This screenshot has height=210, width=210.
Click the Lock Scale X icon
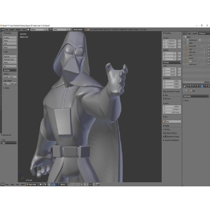[179, 69]
